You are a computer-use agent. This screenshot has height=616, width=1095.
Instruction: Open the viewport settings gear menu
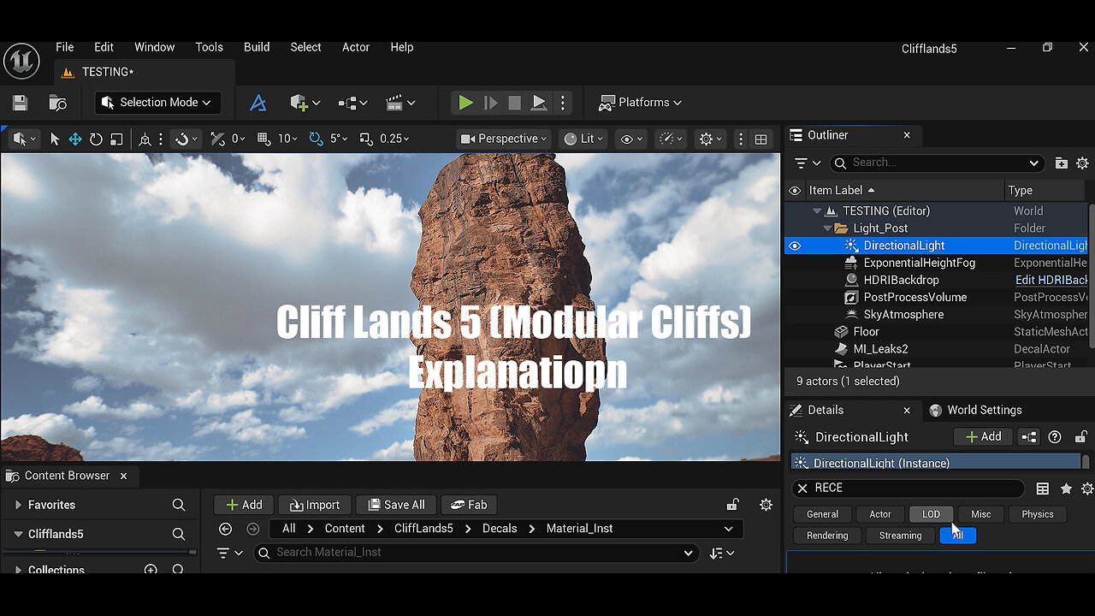(x=711, y=139)
